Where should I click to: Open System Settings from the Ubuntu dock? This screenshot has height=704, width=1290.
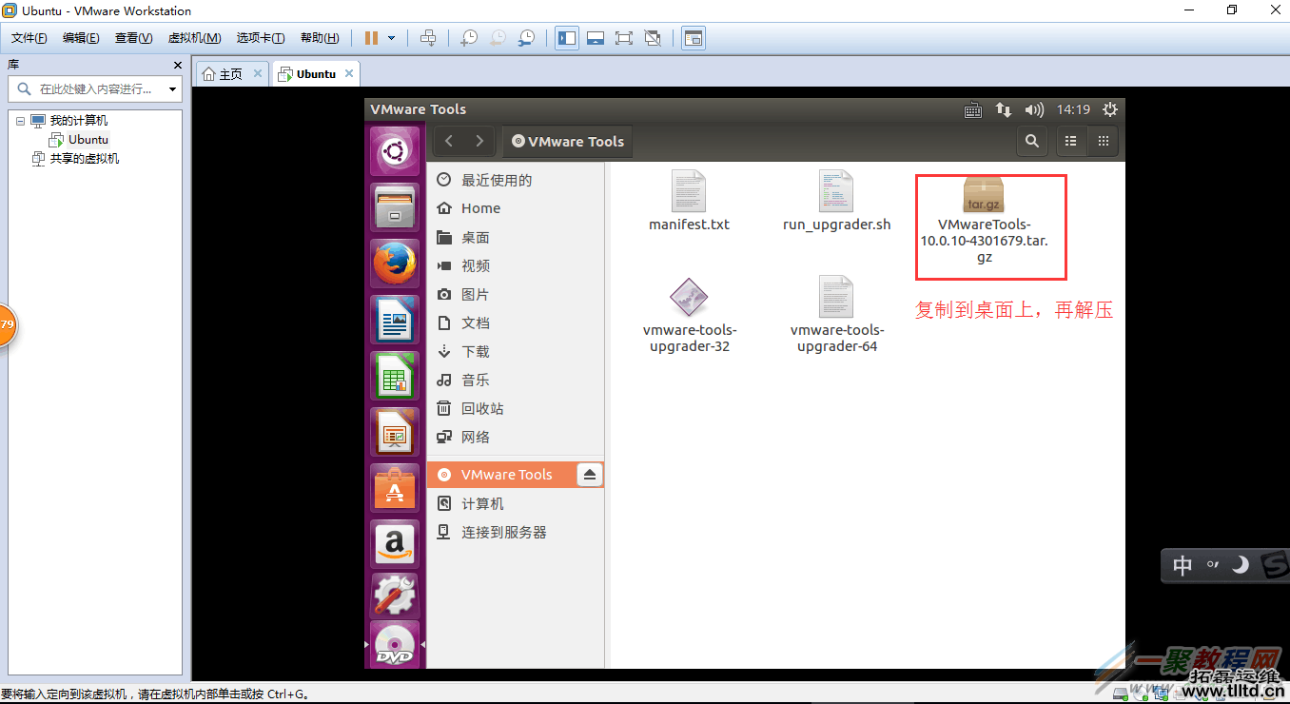[394, 600]
